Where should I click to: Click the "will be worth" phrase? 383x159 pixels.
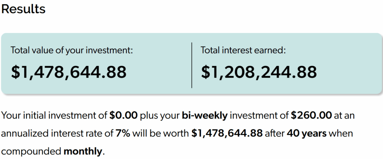click(x=160, y=134)
